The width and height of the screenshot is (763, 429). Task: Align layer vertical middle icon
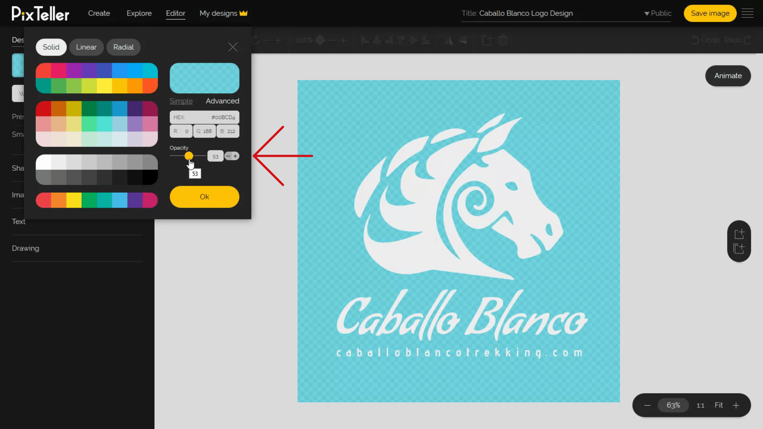[414, 40]
